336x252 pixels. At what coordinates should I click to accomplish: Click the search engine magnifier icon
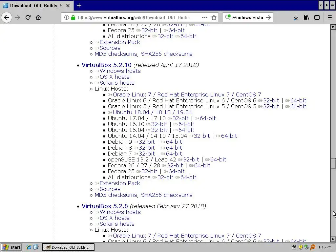228,17
